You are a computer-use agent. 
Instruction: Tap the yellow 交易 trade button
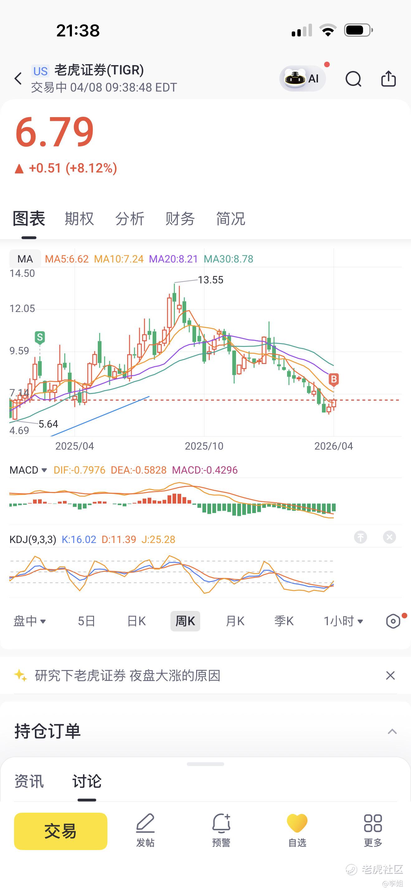coord(61,831)
